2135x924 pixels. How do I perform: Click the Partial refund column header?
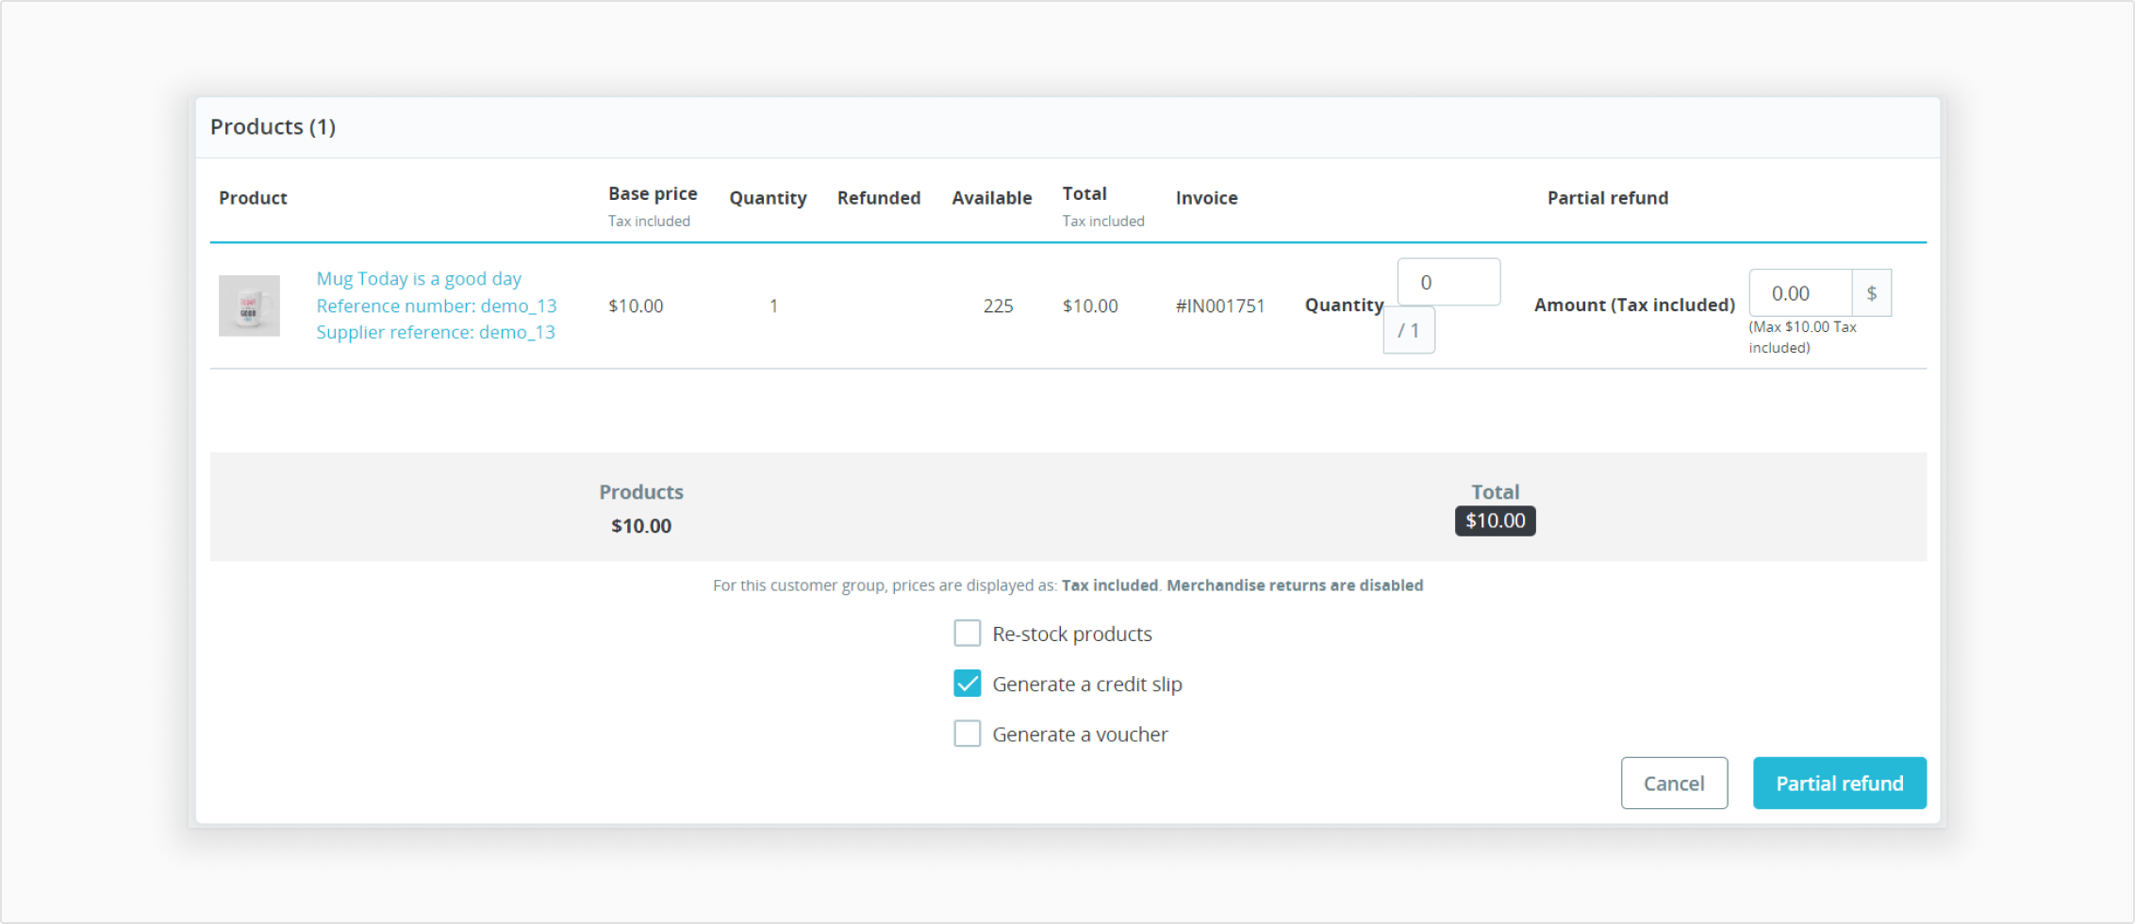click(x=1608, y=198)
